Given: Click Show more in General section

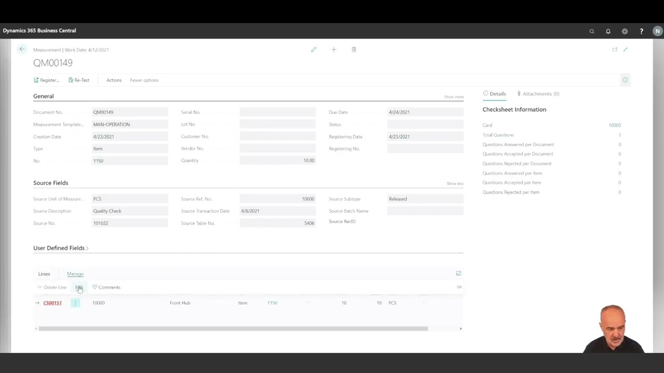Looking at the screenshot, I should 454,97.
